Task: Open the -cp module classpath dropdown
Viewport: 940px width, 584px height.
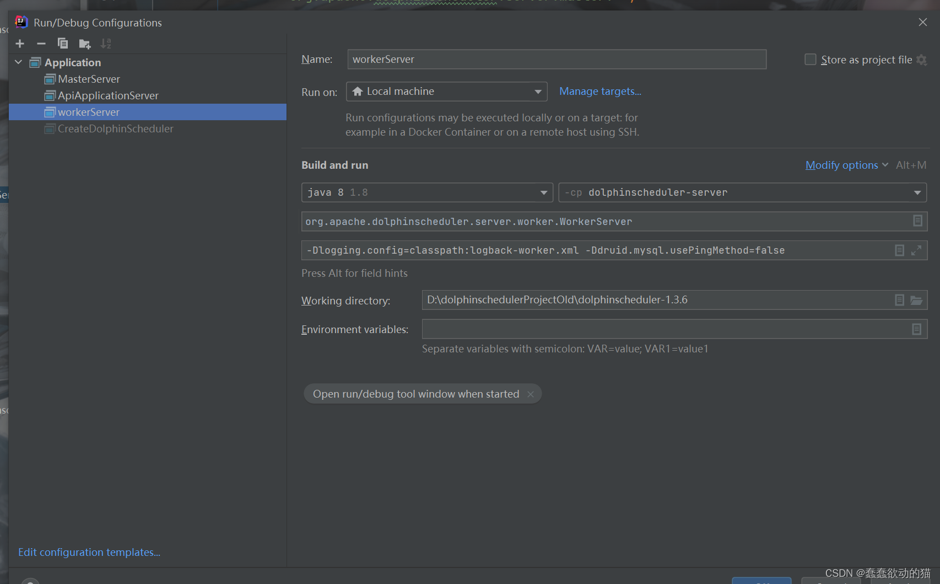Action: (x=742, y=192)
